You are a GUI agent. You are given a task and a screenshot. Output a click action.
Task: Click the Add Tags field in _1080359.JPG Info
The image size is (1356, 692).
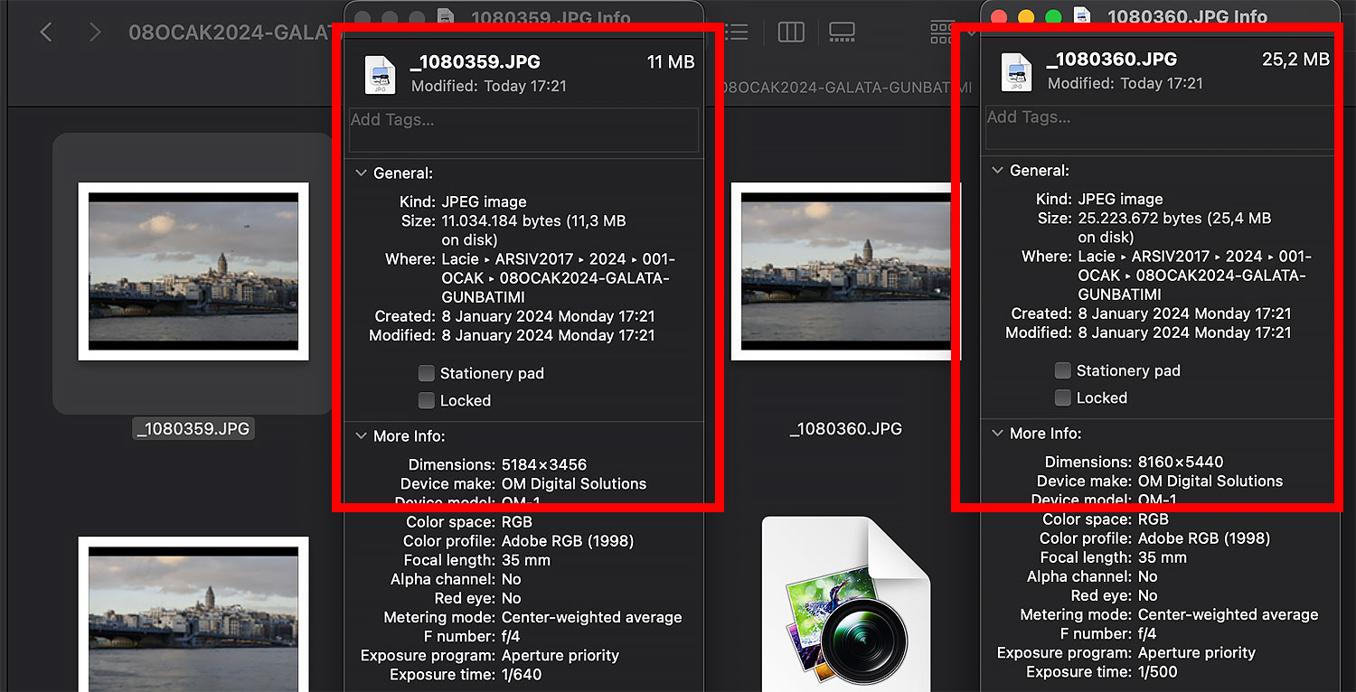(x=524, y=130)
